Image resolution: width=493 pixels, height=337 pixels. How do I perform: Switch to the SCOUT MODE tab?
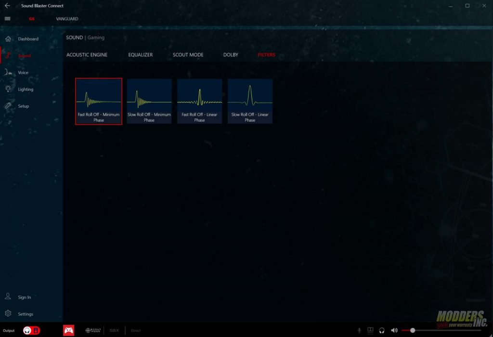click(188, 55)
